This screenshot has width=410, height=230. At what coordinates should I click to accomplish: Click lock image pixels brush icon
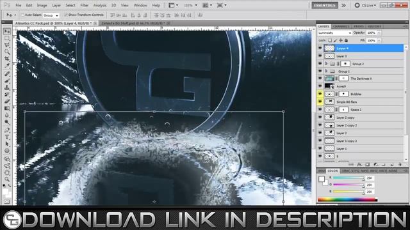(x=336, y=40)
